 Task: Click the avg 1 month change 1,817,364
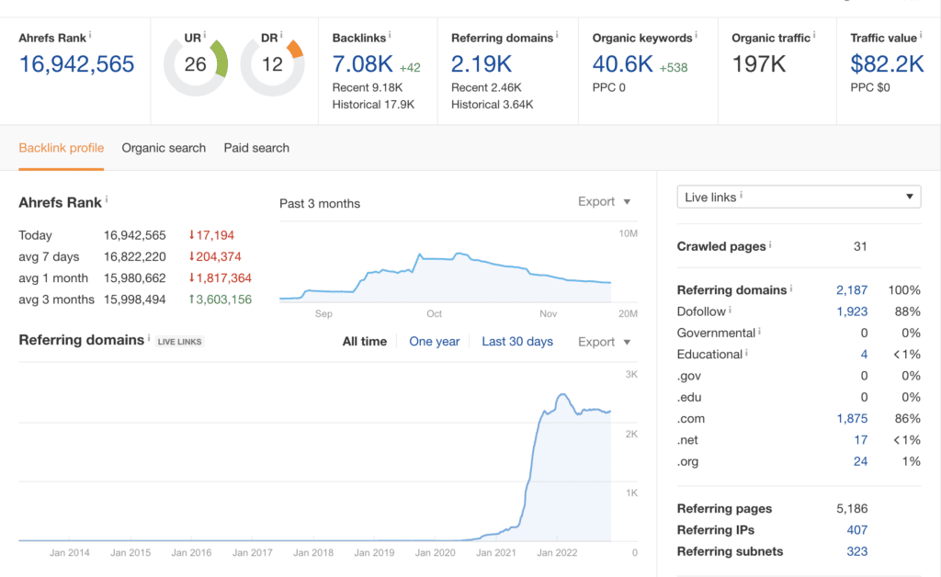[221, 278]
